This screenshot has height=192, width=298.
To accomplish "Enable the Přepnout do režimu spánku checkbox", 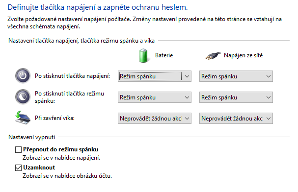I will pos(18,149).
